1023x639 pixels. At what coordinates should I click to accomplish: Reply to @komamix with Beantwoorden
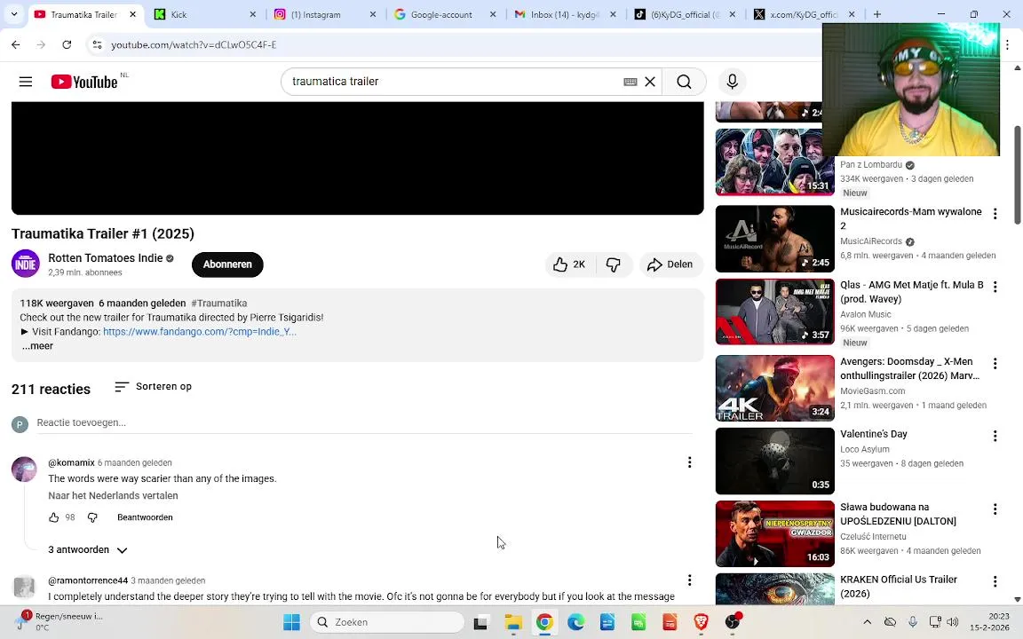145,517
